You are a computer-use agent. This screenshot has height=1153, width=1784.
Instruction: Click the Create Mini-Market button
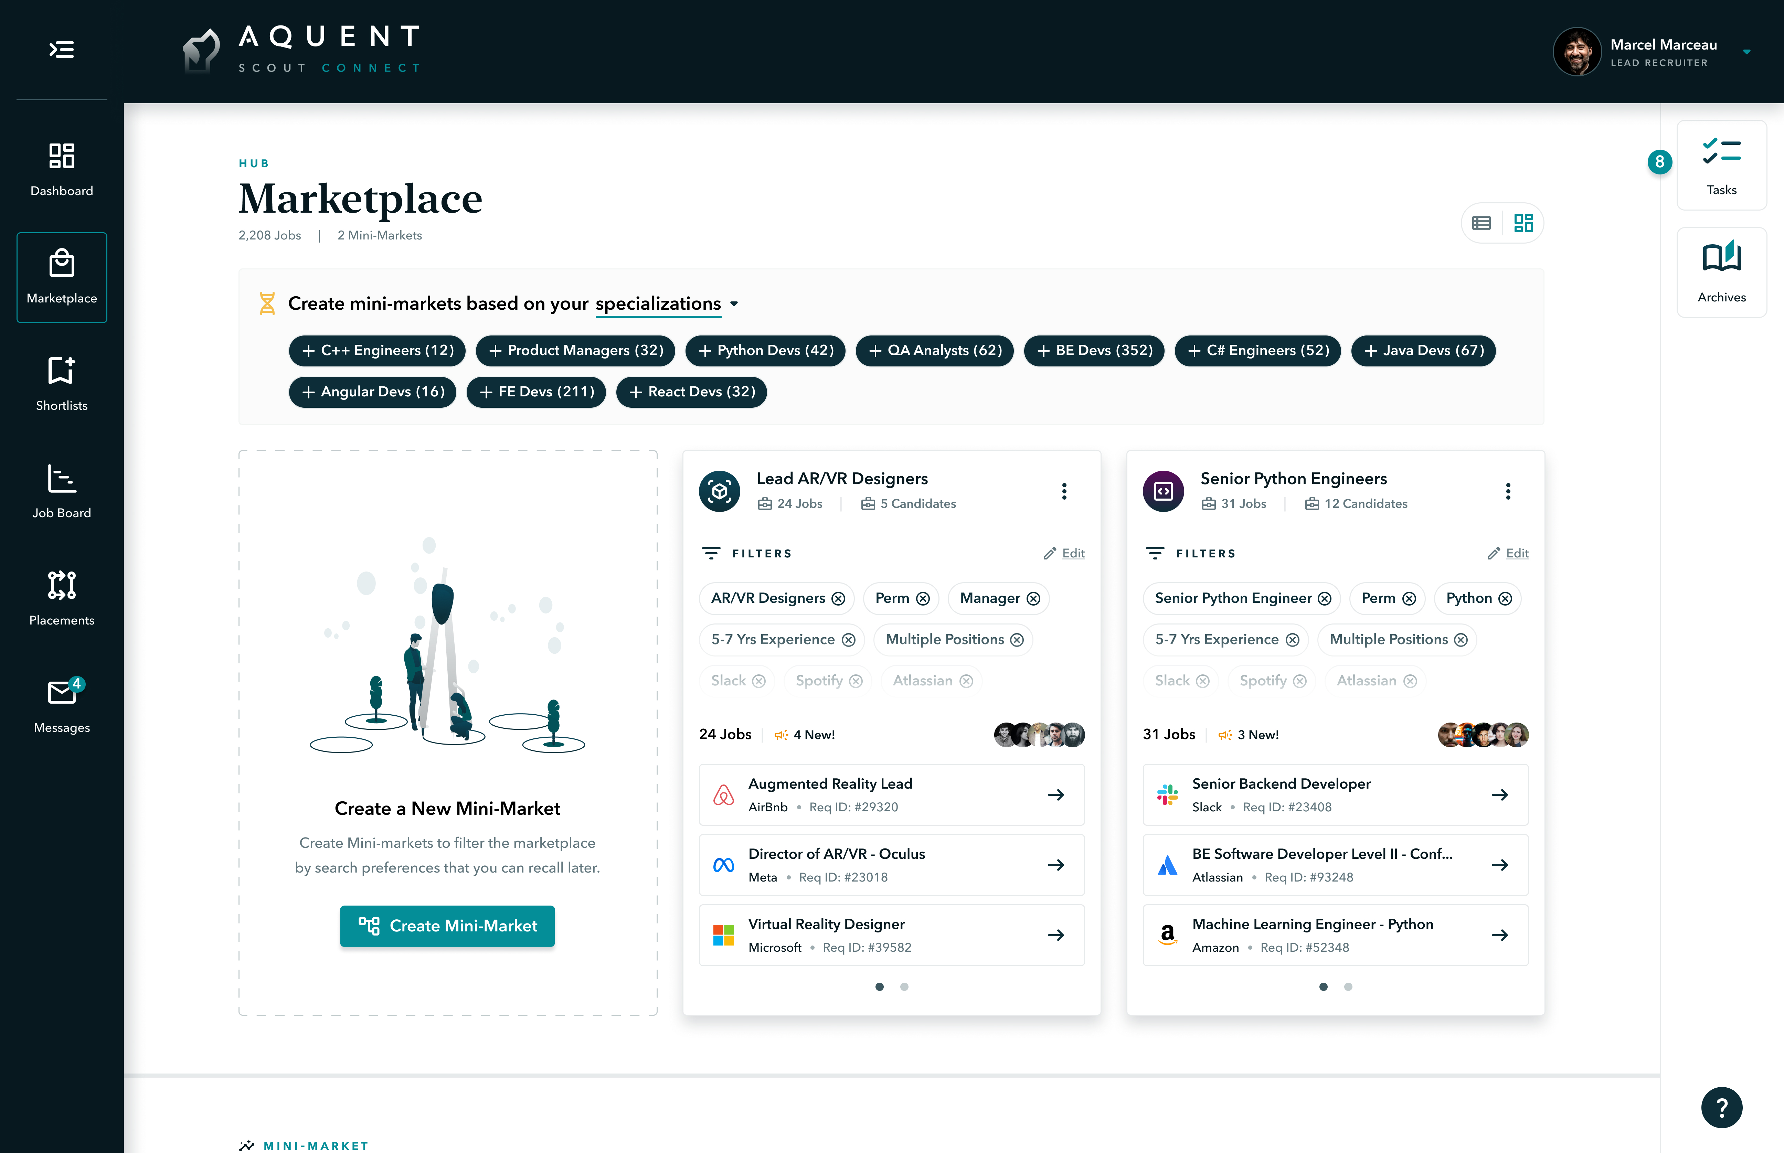pyautogui.click(x=447, y=926)
